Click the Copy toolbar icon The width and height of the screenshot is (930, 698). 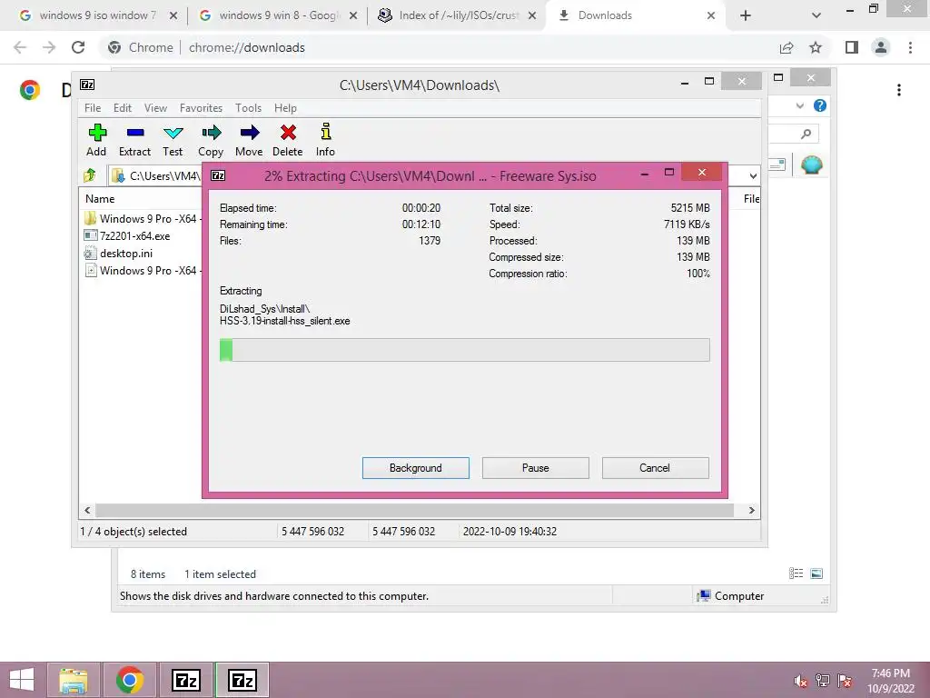211,140
